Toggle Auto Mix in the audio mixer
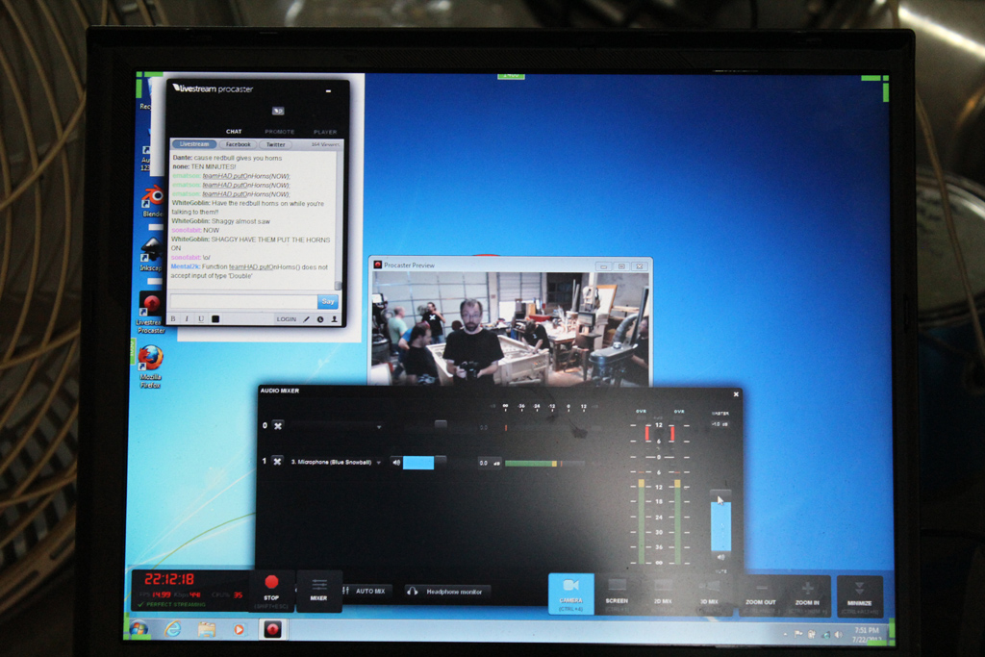Image resolution: width=985 pixels, height=657 pixels. [x=366, y=591]
